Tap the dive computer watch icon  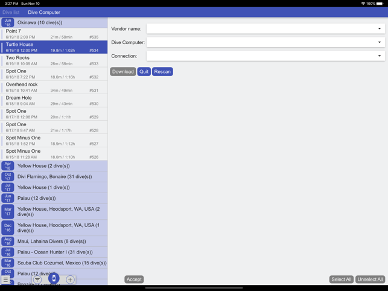click(54, 279)
